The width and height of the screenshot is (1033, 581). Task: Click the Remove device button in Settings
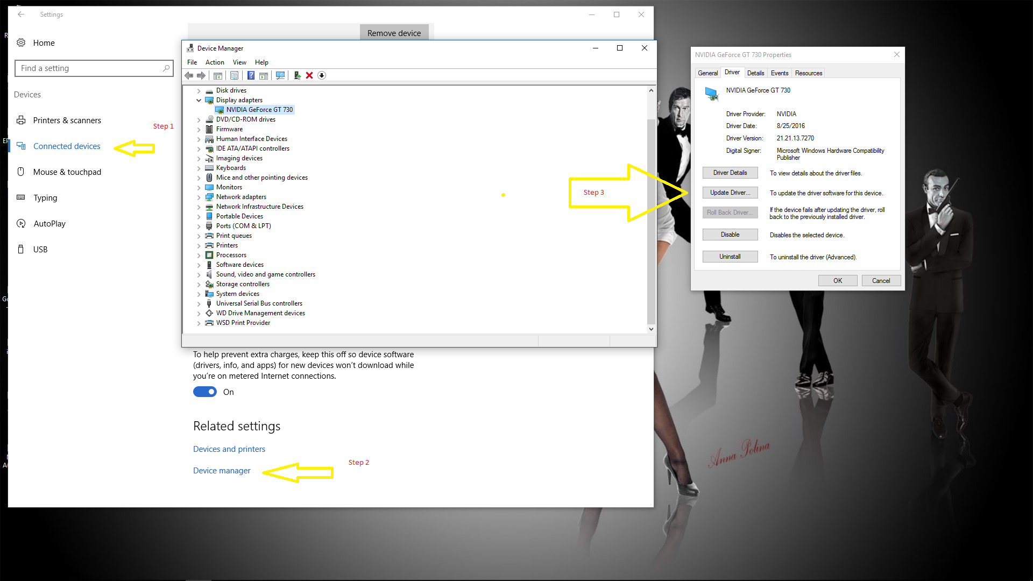(x=394, y=32)
